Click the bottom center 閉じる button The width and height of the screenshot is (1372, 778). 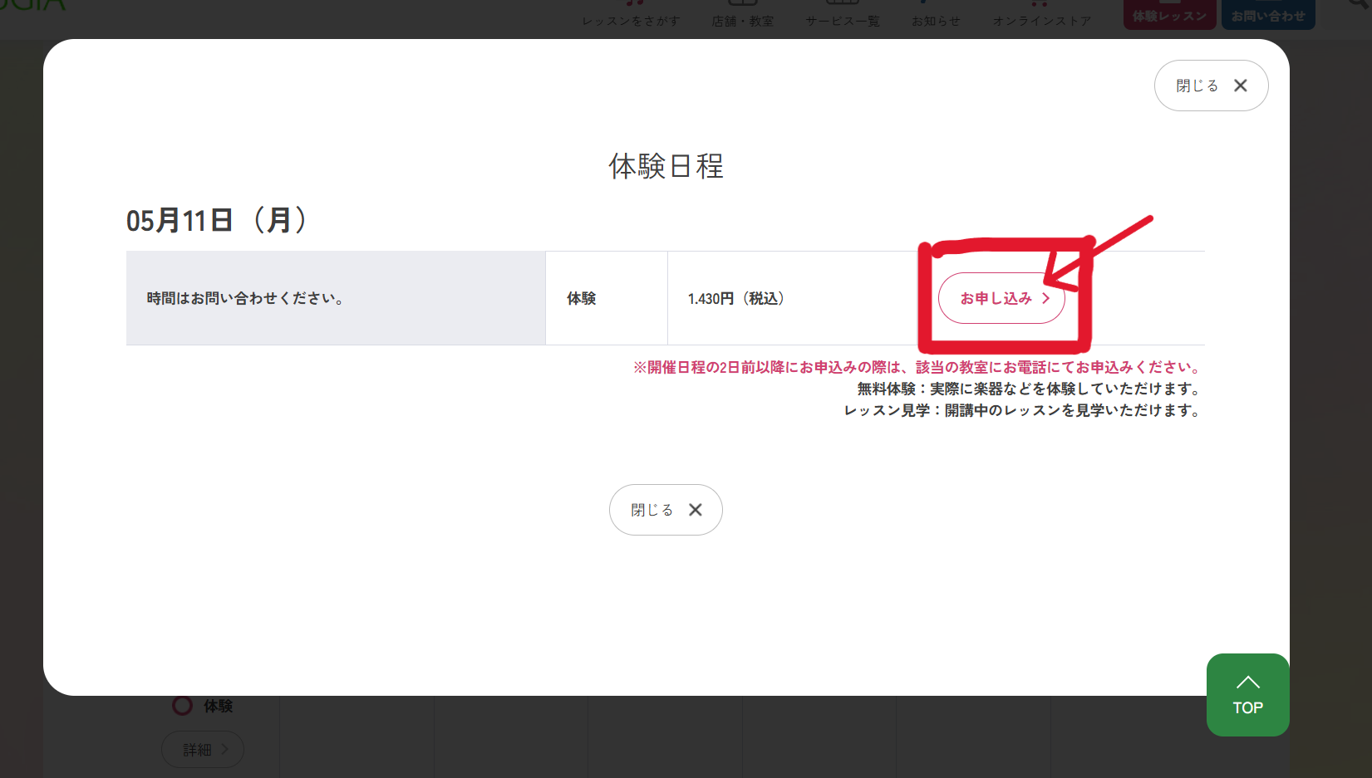click(x=666, y=510)
